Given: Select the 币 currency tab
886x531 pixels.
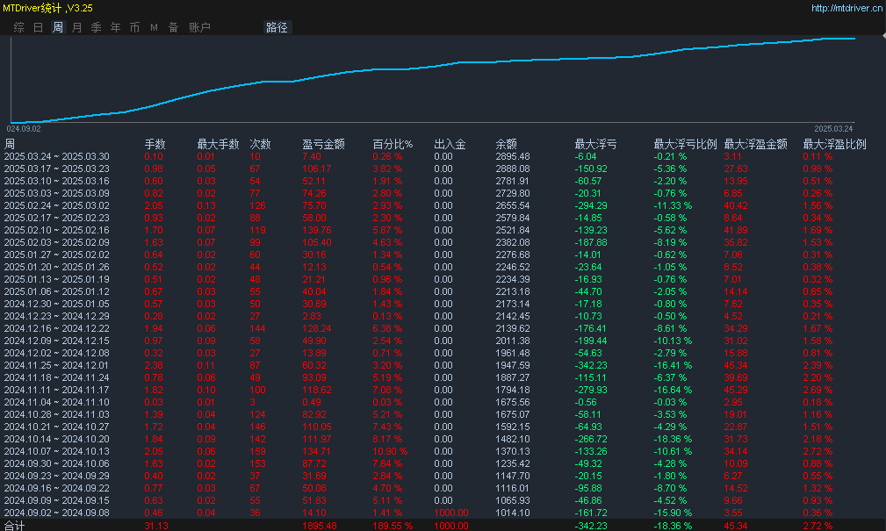Looking at the screenshot, I should 134,26.
